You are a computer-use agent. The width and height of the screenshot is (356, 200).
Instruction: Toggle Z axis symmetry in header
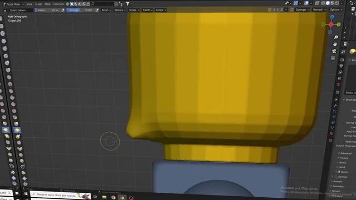[x=282, y=10]
